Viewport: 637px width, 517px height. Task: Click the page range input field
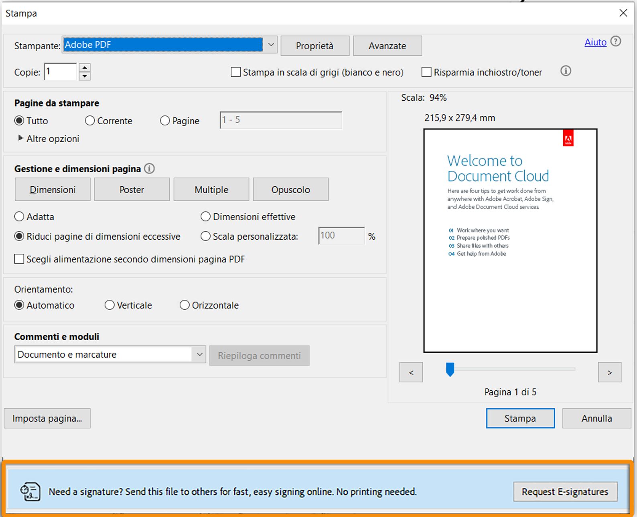click(281, 120)
